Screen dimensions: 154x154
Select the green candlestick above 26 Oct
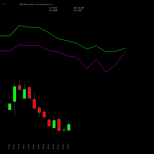[54, 124]
